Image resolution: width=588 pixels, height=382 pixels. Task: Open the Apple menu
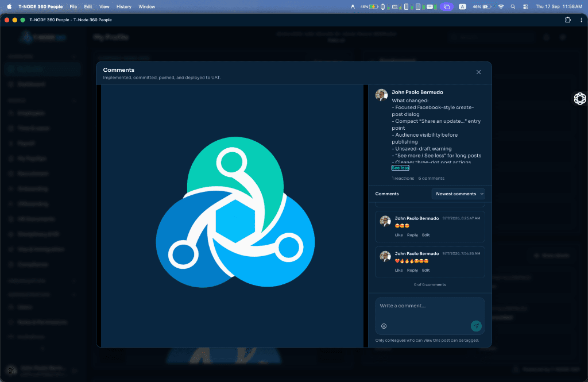[x=9, y=6]
